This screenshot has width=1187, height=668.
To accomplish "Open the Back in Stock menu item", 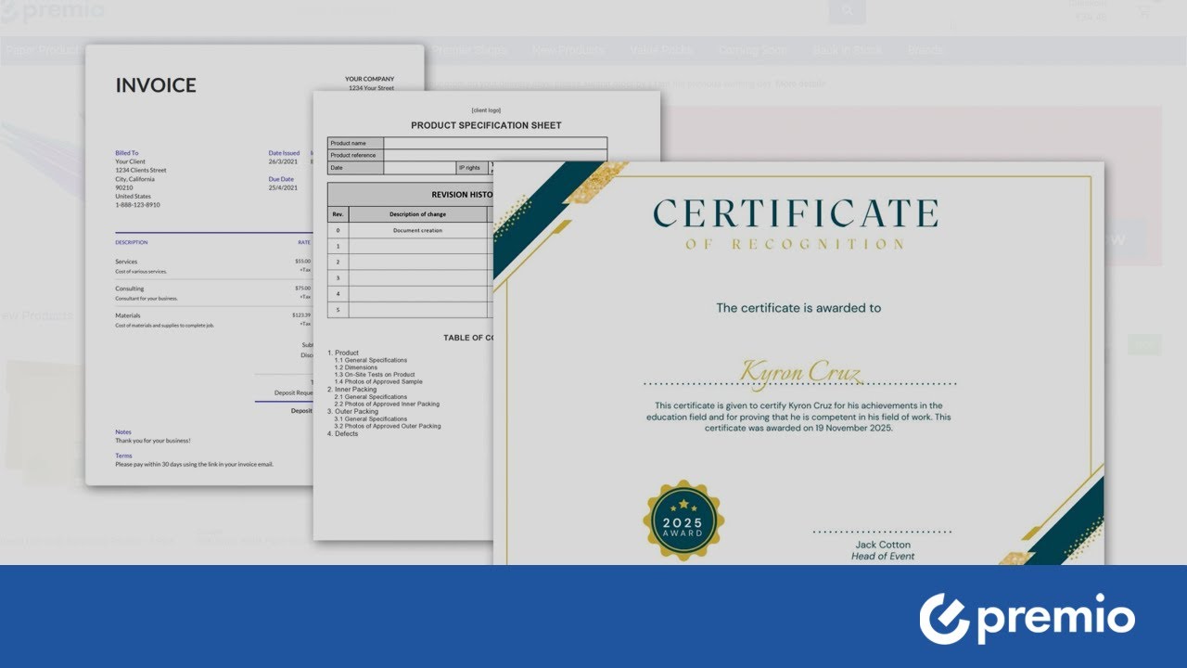I will click(847, 50).
